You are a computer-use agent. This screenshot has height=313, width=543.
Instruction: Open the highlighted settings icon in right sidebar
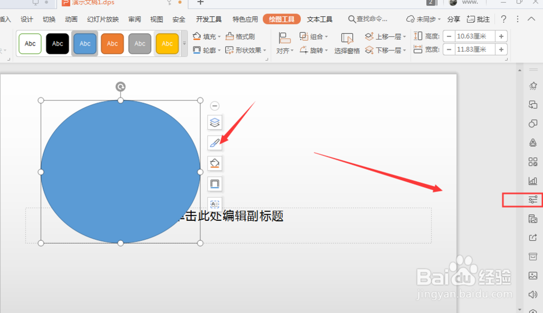click(533, 200)
